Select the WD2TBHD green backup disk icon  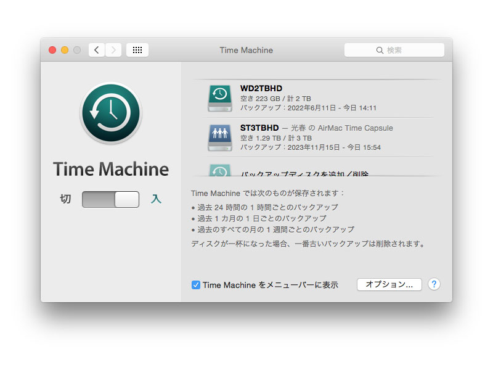(220, 98)
